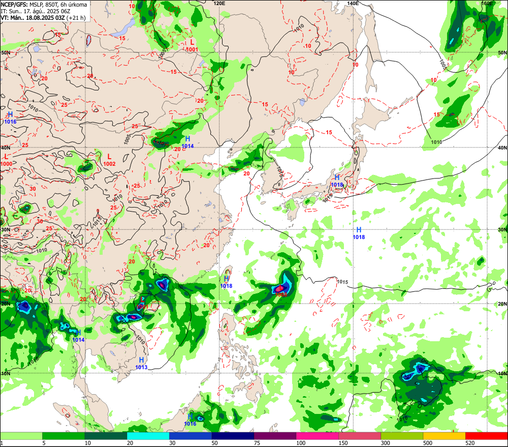The image size is (508, 447).
Task: Pick the navy 50–75 mm legend swatch
Action: pos(233,436)
